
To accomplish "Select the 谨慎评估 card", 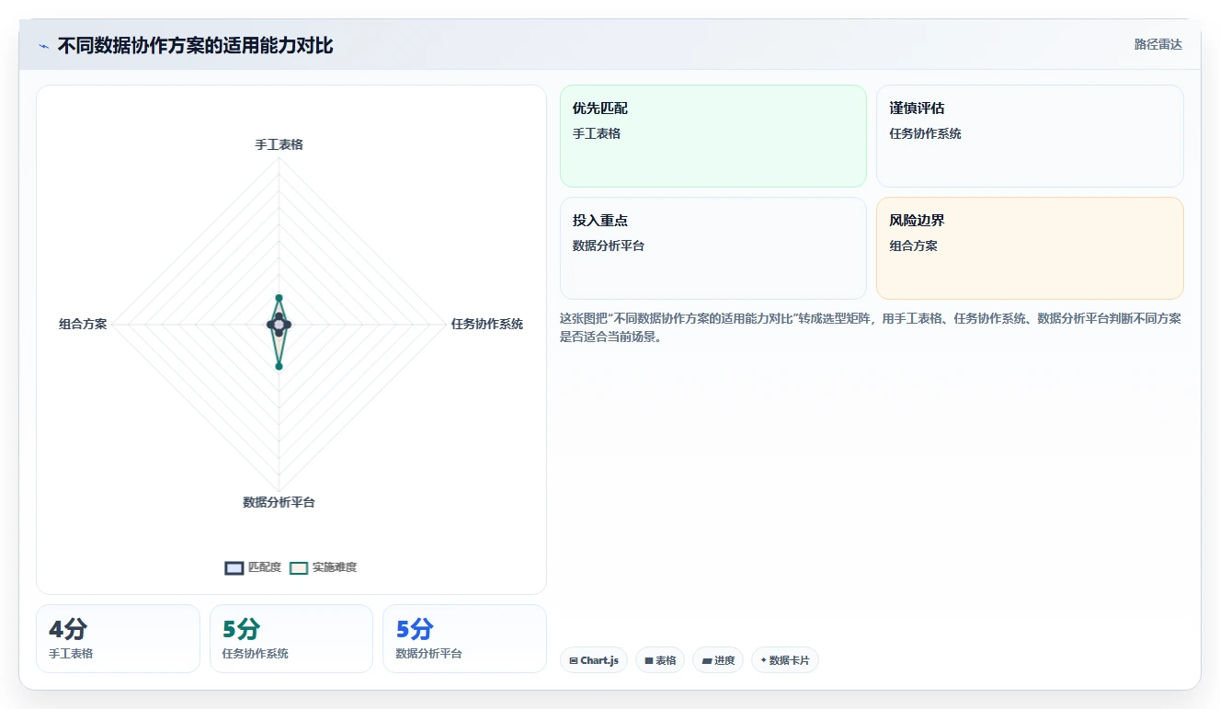I will coord(1030,136).
